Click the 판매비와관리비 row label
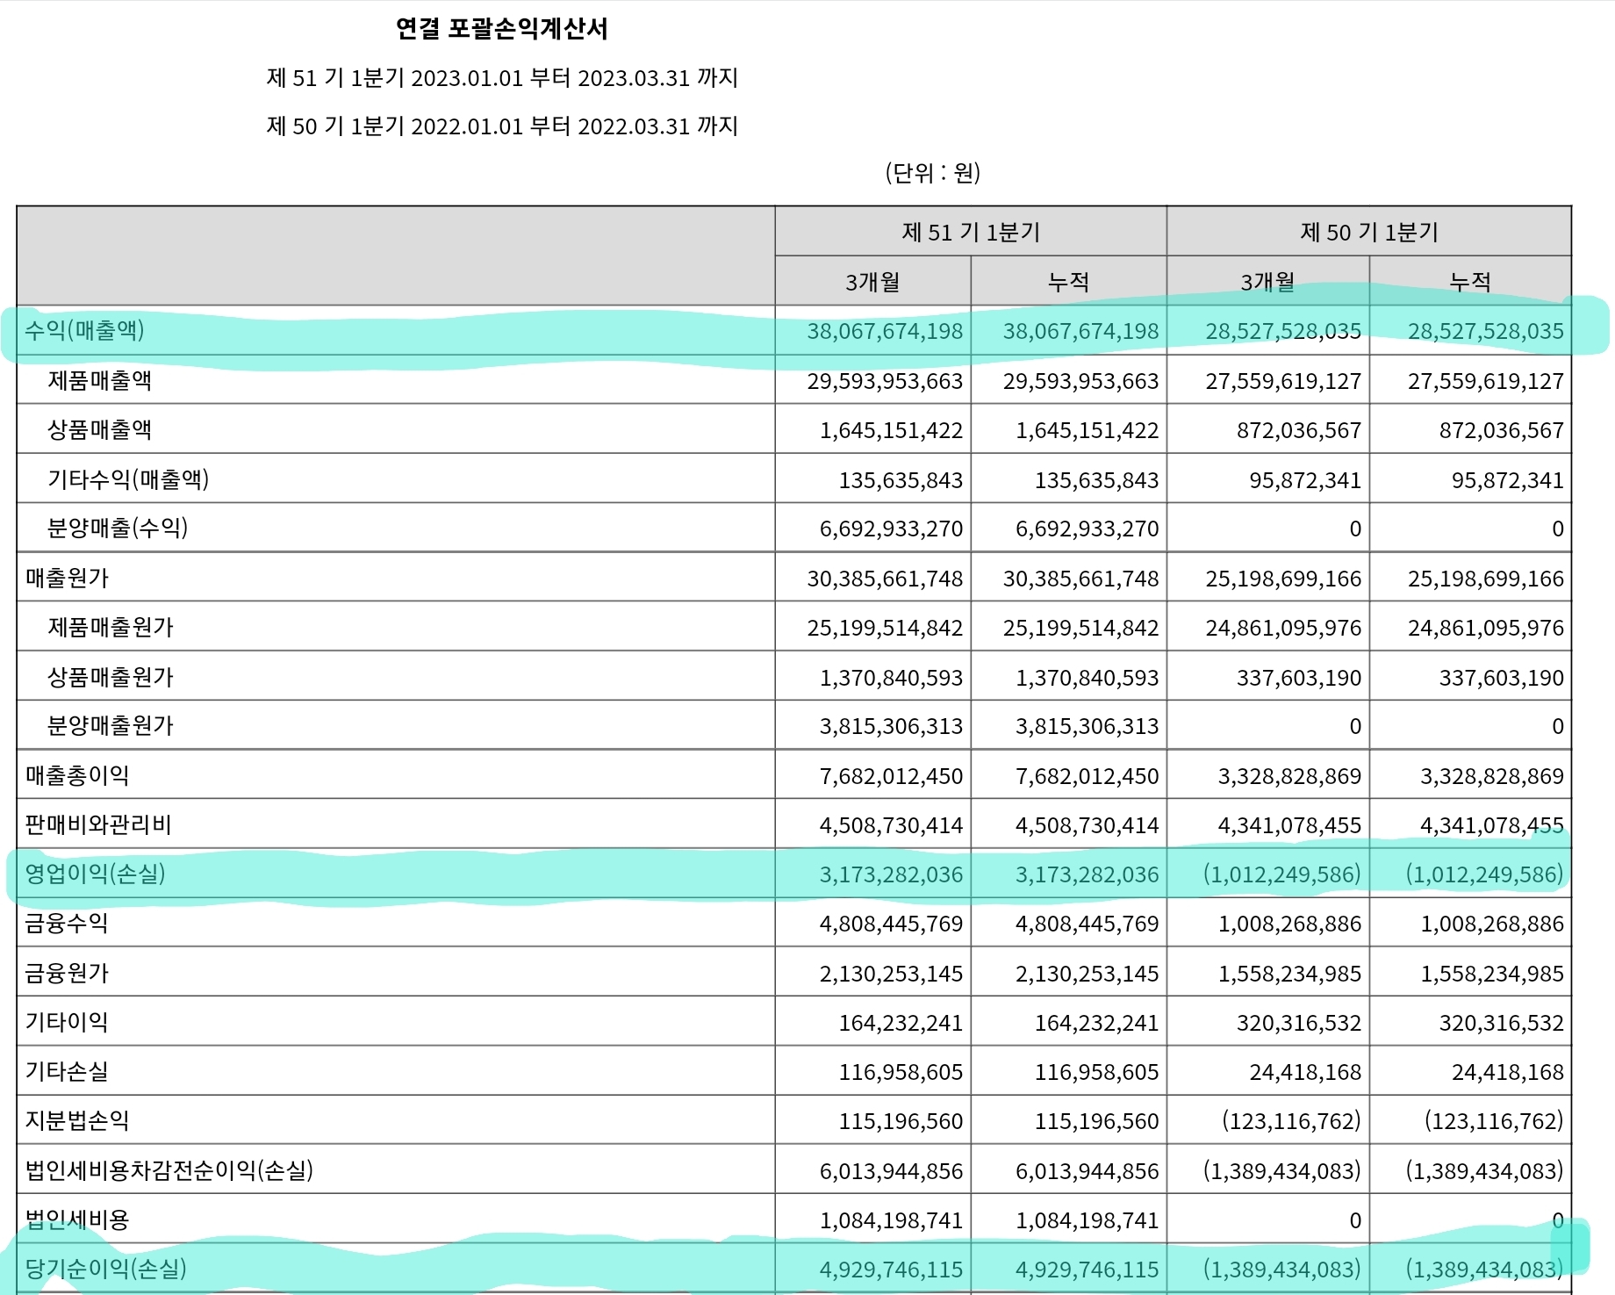Image resolution: width=1615 pixels, height=1295 pixels. (98, 824)
